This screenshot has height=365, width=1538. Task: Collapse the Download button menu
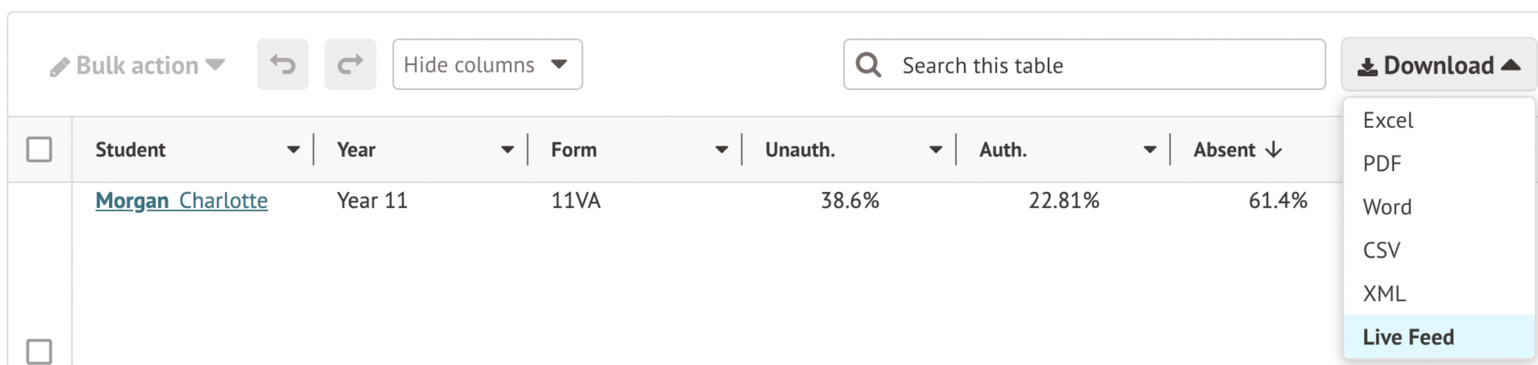[x=1439, y=65]
